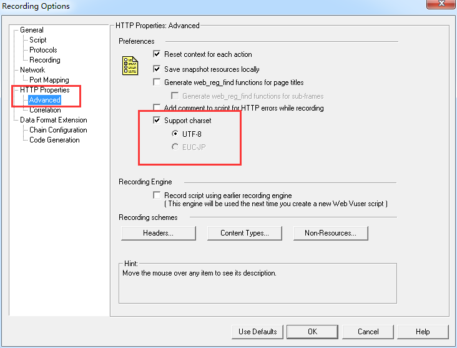Select the Code Generation node
The height and width of the screenshot is (348, 457).
pyautogui.click(x=54, y=140)
